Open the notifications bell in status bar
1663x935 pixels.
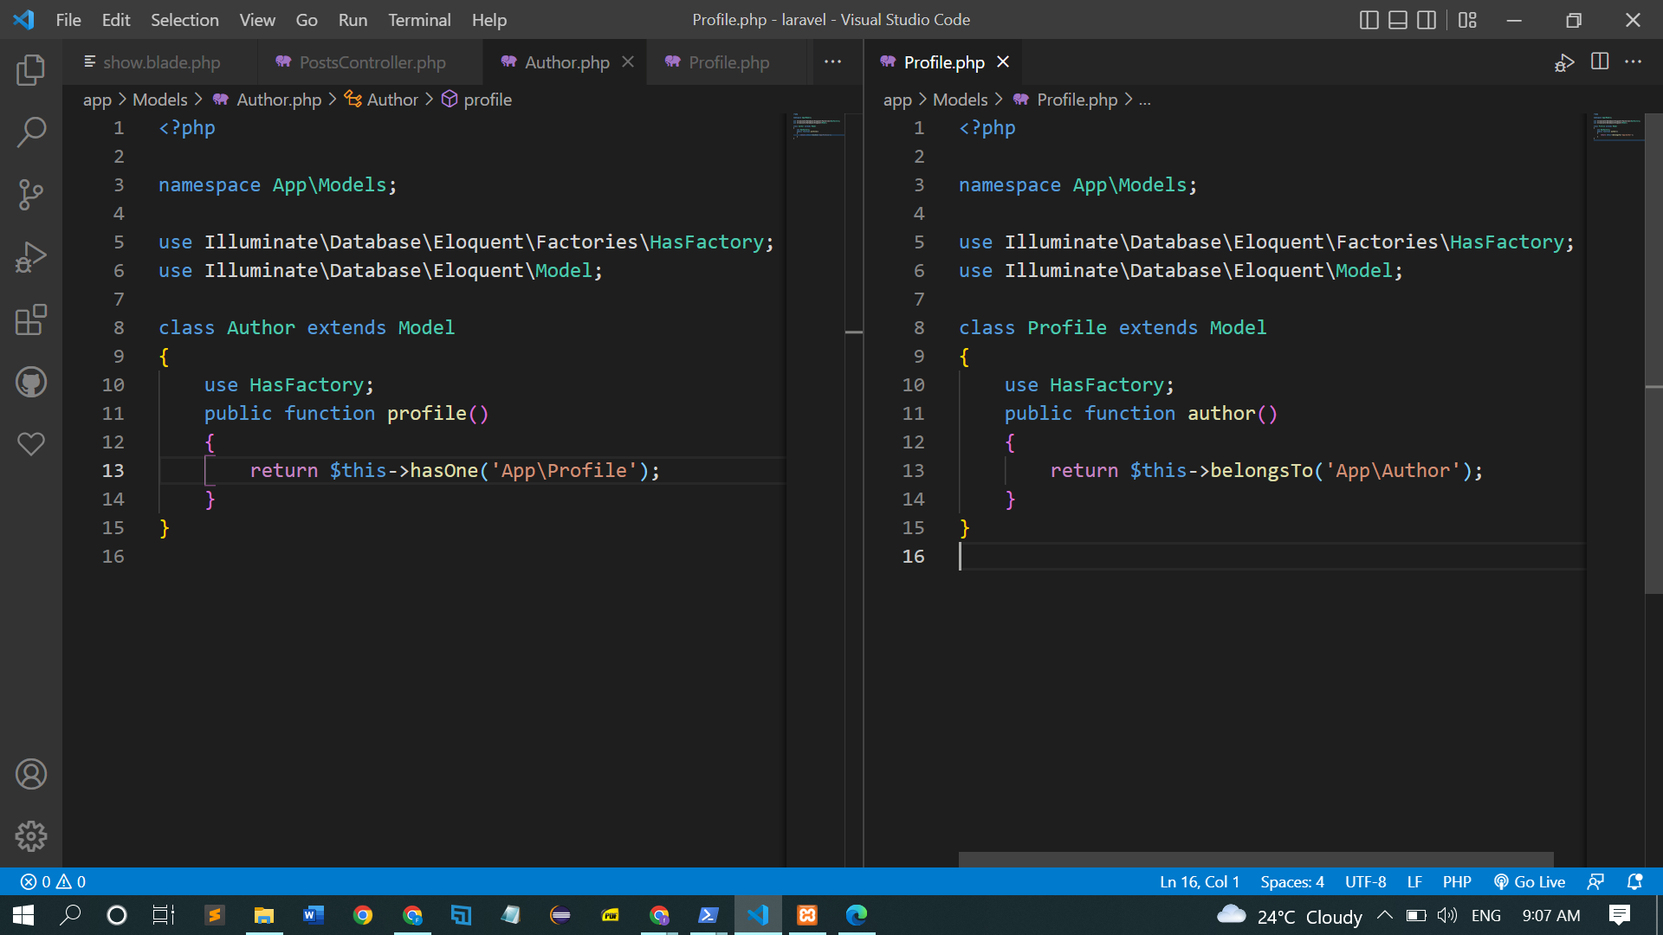coord(1634,881)
